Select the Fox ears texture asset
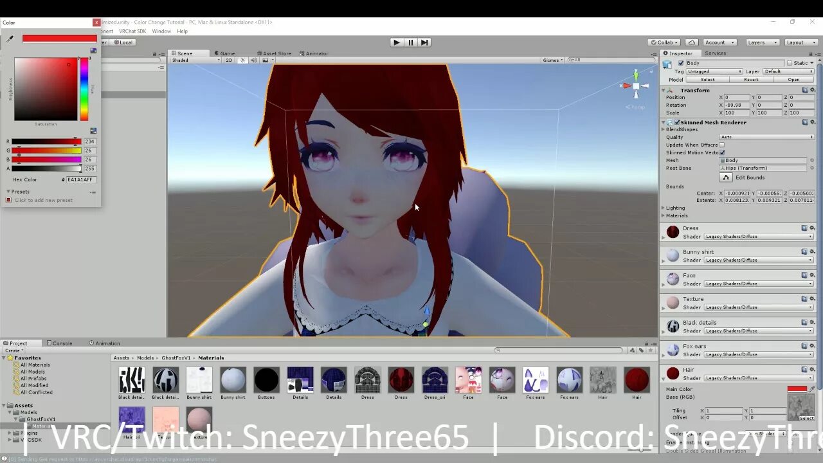823x463 pixels. click(536, 380)
